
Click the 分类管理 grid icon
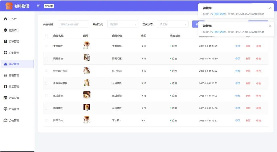point(5,53)
